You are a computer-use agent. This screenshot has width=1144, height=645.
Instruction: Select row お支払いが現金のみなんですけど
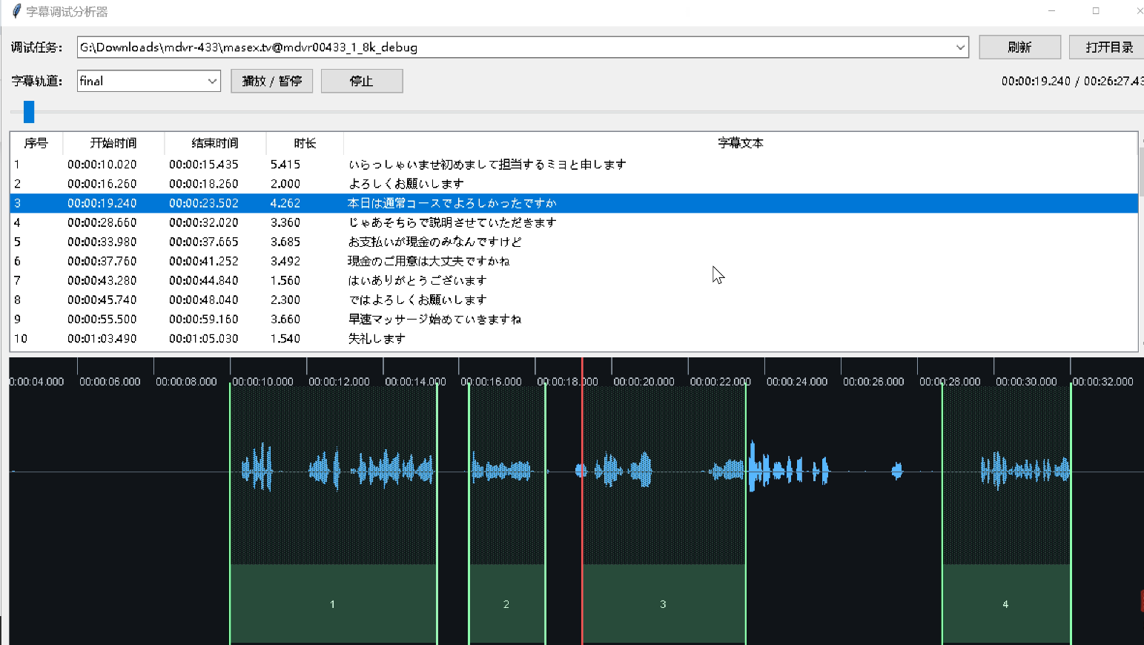point(574,242)
